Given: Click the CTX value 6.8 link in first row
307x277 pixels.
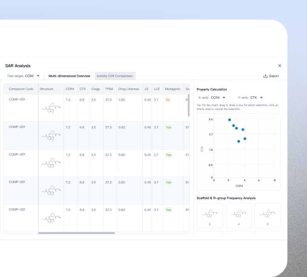Looking at the screenshot, I should coord(82,100).
